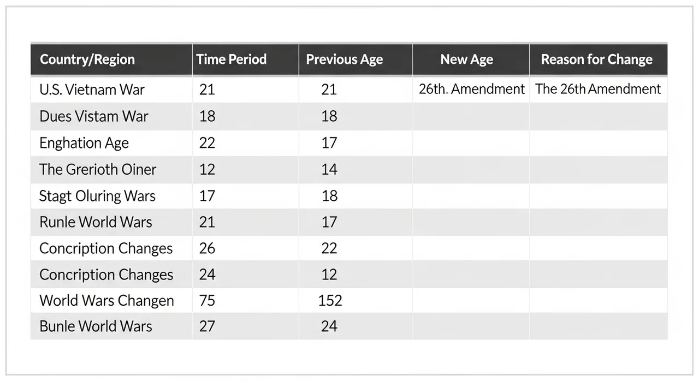The height and width of the screenshot is (381, 699).
Task: Select The 26th Amendment reason cell
Action: point(598,89)
